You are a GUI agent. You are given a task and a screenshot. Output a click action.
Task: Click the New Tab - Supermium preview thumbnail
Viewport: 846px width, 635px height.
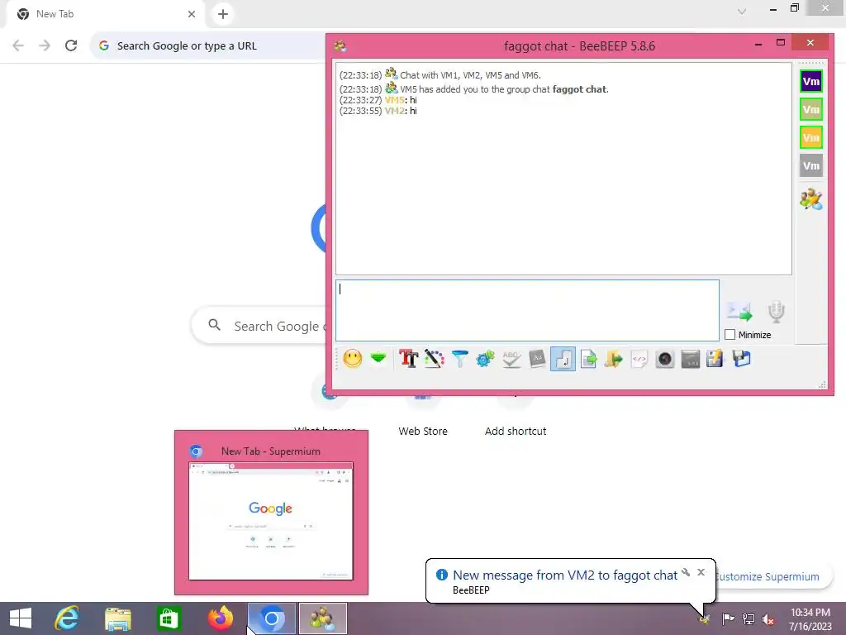point(271,521)
